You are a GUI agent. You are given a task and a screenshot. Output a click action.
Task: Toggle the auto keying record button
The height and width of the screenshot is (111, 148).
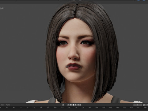click(63, 105)
